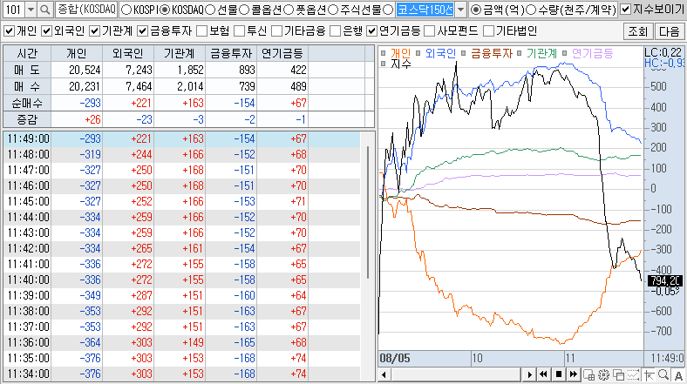687x384 pixels.
Task: Click the text 'A' icon below chart
Action: coord(678,374)
